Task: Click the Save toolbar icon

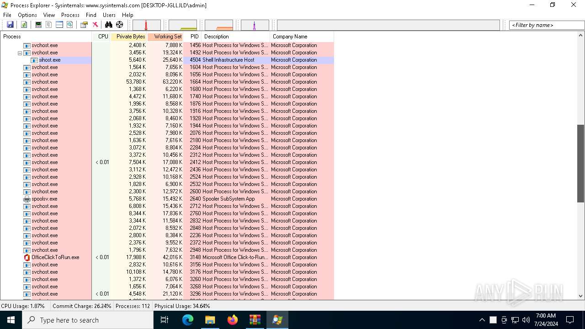Action: pyautogui.click(x=10, y=25)
